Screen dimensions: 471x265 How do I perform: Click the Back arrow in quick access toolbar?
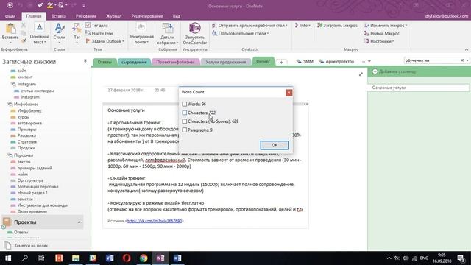pos(10,5)
